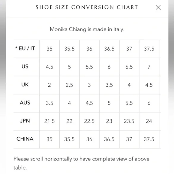174x174 pixels.
Task: Click the scroll horizontally instruction text
Action: coord(82,163)
